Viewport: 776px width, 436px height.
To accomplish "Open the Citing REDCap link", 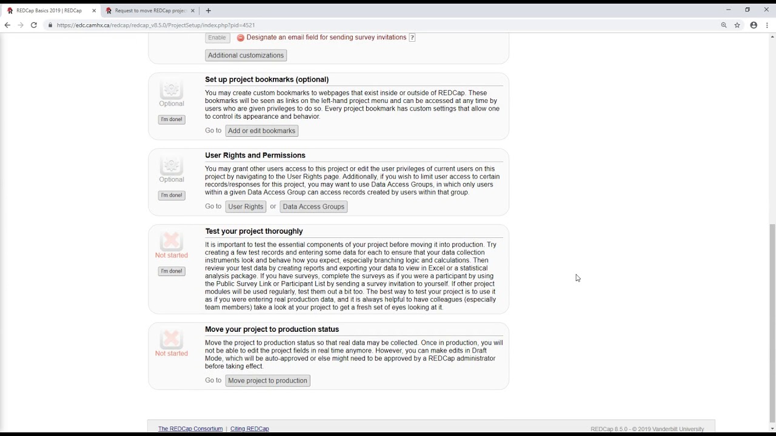I will tap(250, 429).
